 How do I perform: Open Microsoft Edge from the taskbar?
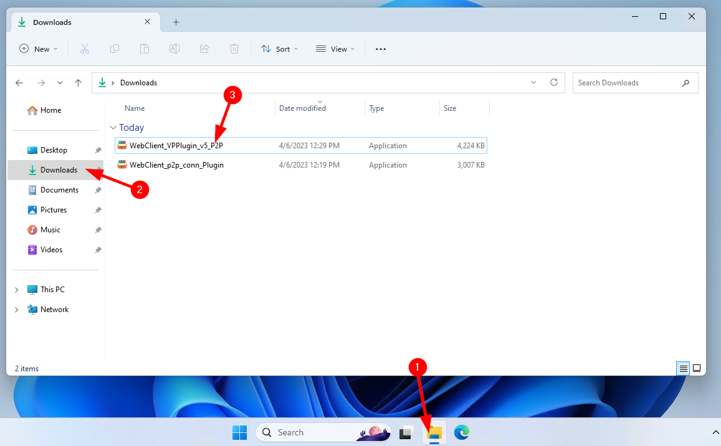[x=461, y=432]
